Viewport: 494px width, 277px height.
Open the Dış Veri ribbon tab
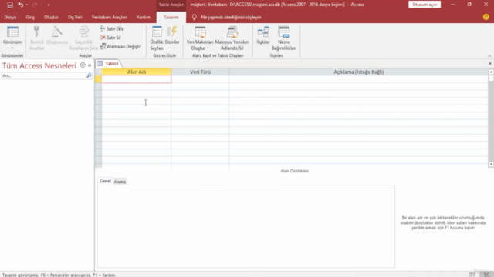click(x=75, y=17)
